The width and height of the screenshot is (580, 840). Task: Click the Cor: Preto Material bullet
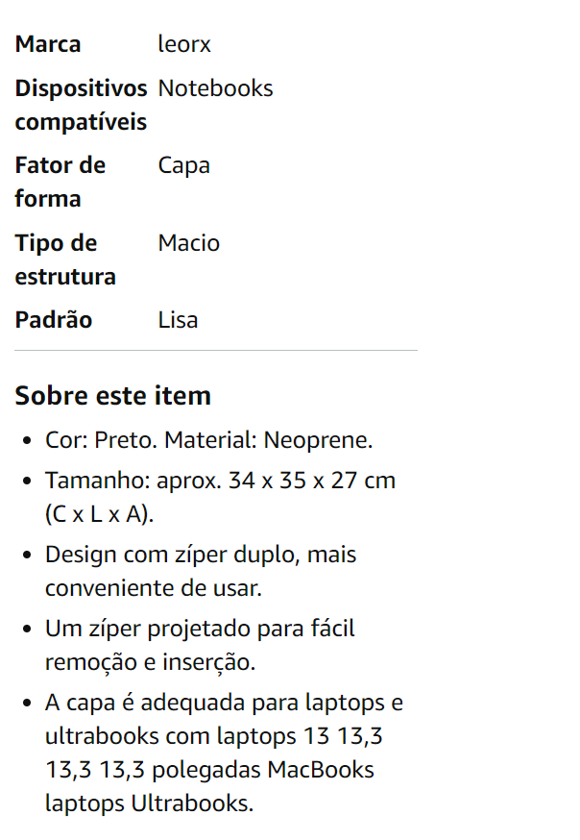tap(208, 440)
